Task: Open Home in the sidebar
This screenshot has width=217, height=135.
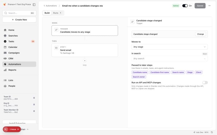Action: point(19,30)
